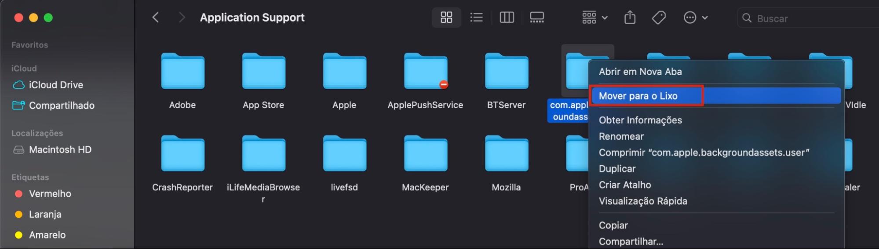Open the group-by options dropdown
879x249 pixels.
click(x=595, y=18)
